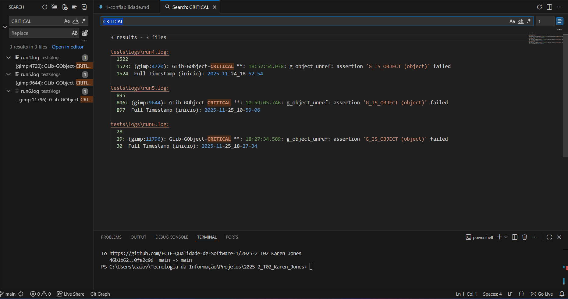
Task: Collapse all search results in sidebar
Action: tap(84, 7)
